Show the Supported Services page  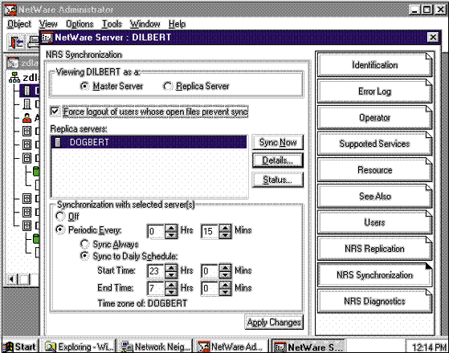(374, 144)
